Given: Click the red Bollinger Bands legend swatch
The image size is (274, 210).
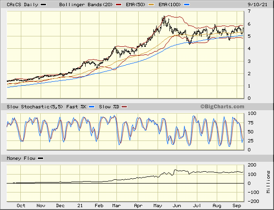Looking at the screenshot, I should (119, 5).
